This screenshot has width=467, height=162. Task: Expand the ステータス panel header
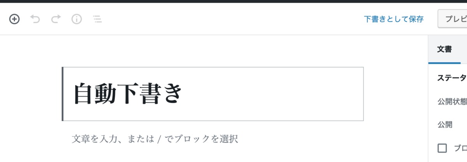[451, 77]
